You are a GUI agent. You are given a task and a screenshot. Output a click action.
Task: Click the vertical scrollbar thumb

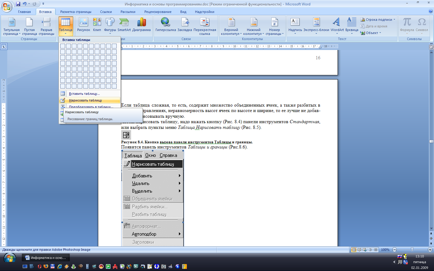[x=431, y=141]
